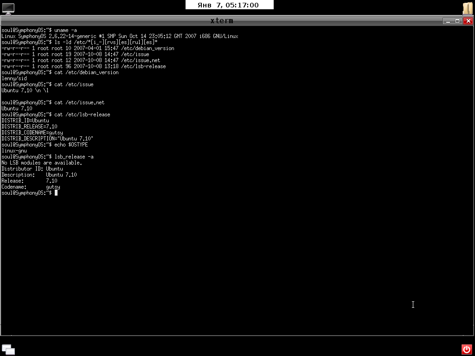The image size is (475, 356).
Task: Click the 'DISTRIB_DESCRIPTION="Ubuntu 7.10"' line
Action: coord(47,139)
